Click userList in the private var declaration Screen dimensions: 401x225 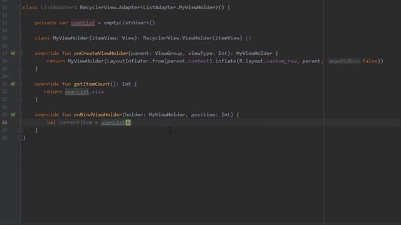pos(83,22)
